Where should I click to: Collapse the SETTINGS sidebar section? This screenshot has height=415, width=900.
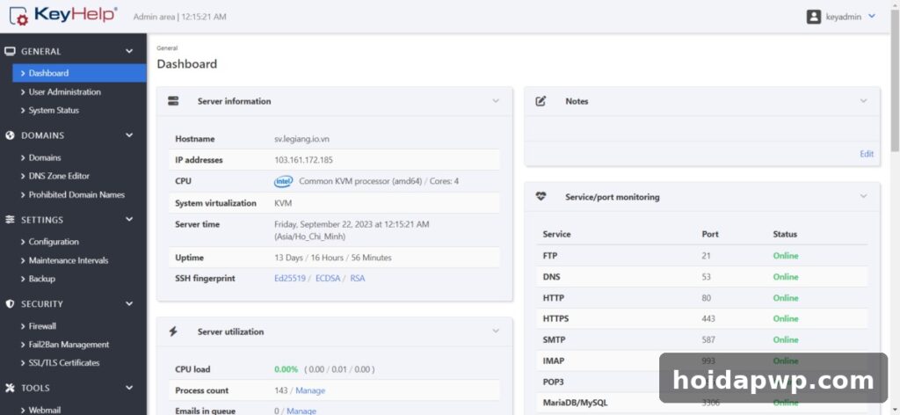pyautogui.click(x=129, y=220)
